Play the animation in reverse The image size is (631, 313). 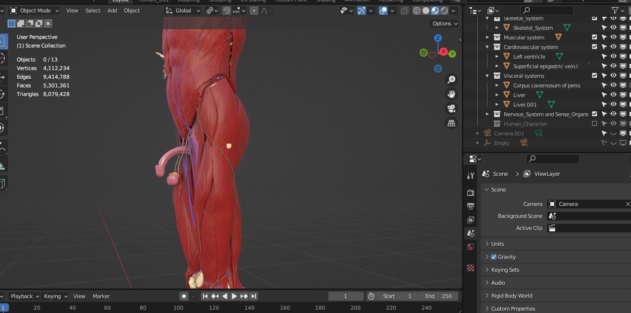click(x=224, y=296)
